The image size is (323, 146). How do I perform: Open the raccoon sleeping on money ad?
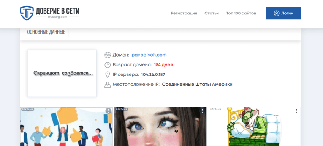coord(254,126)
